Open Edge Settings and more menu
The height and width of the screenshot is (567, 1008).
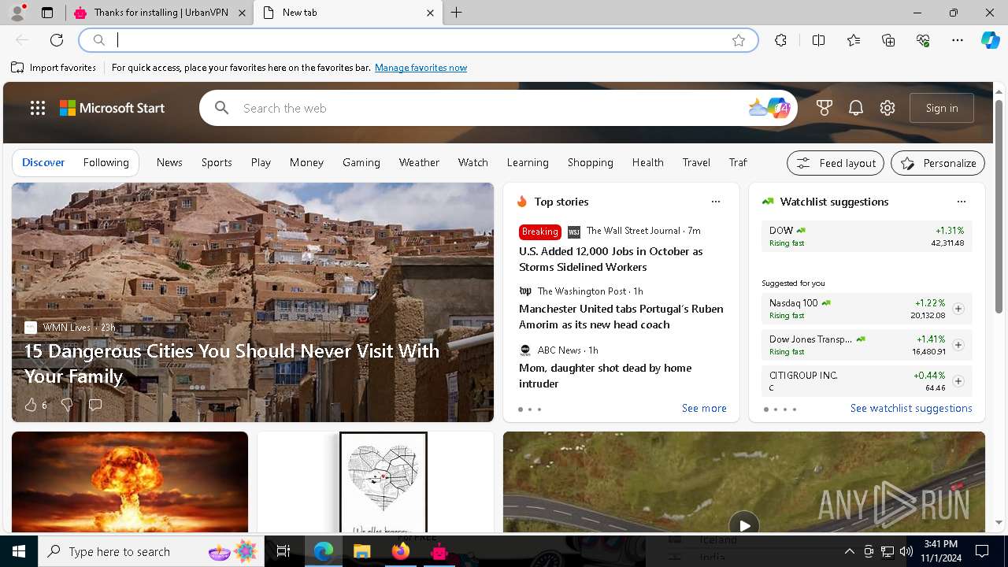click(x=958, y=40)
